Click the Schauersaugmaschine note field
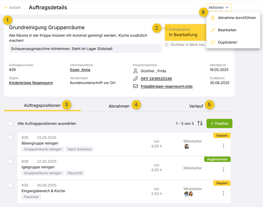The image size is (263, 207). 86,49
